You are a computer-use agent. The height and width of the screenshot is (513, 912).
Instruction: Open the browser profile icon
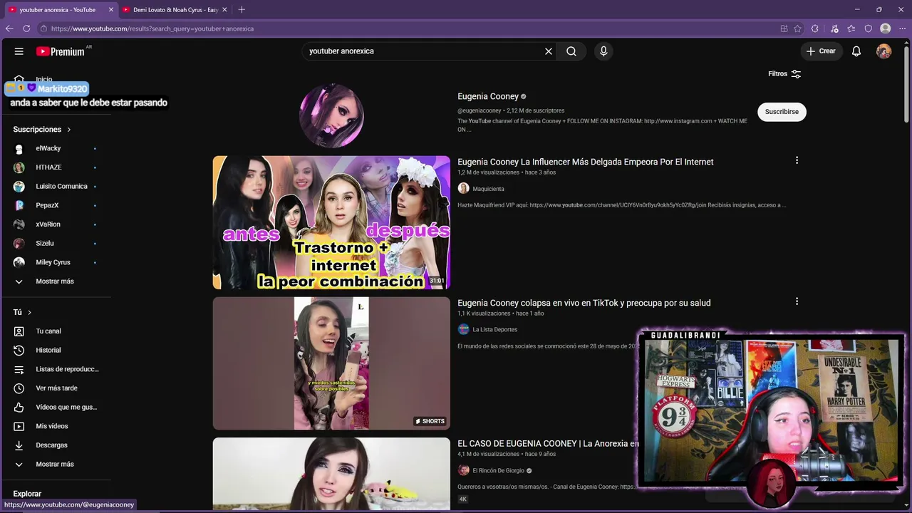(x=886, y=28)
